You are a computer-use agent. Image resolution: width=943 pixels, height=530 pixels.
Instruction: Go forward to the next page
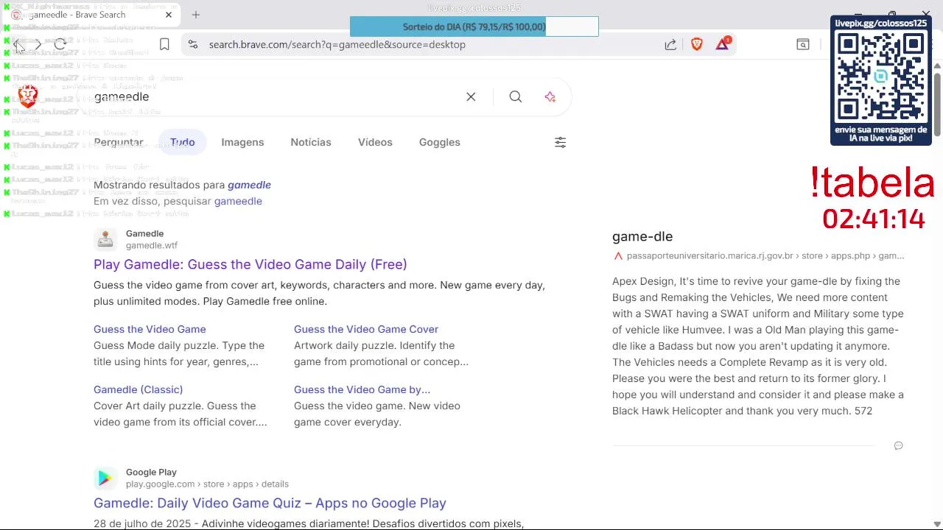pos(38,45)
